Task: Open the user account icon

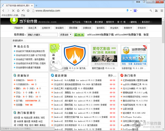Action: (x=156, y=11)
